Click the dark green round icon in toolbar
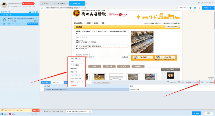This screenshot has width=215, height=116. pyautogui.click(x=191, y=8)
